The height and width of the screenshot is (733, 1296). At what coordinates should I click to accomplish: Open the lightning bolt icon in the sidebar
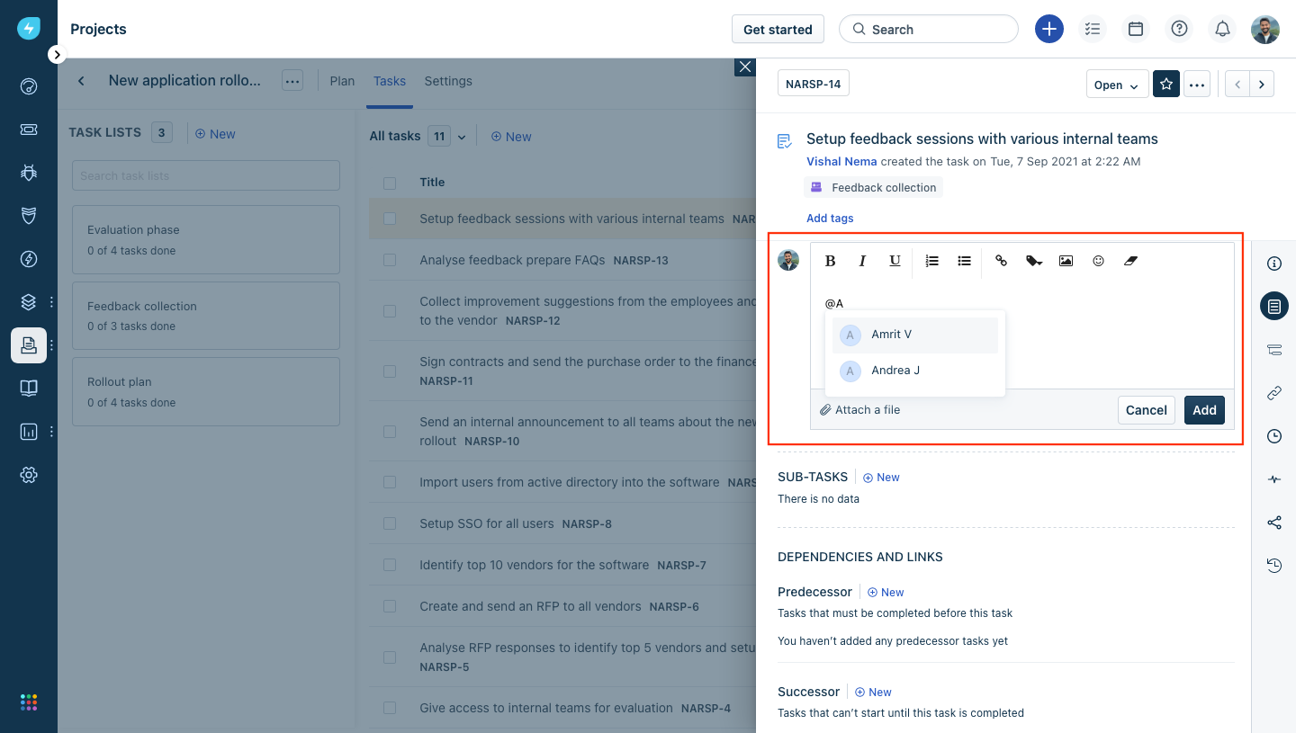tap(29, 259)
